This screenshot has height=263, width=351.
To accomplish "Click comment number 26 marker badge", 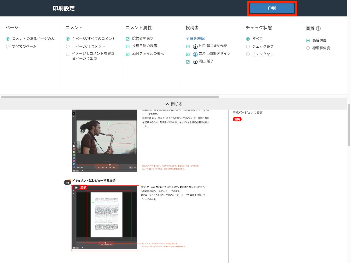I will pos(76,187).
